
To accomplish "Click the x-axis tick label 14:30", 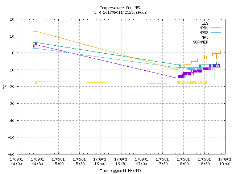I will click(x=37, y=164).
